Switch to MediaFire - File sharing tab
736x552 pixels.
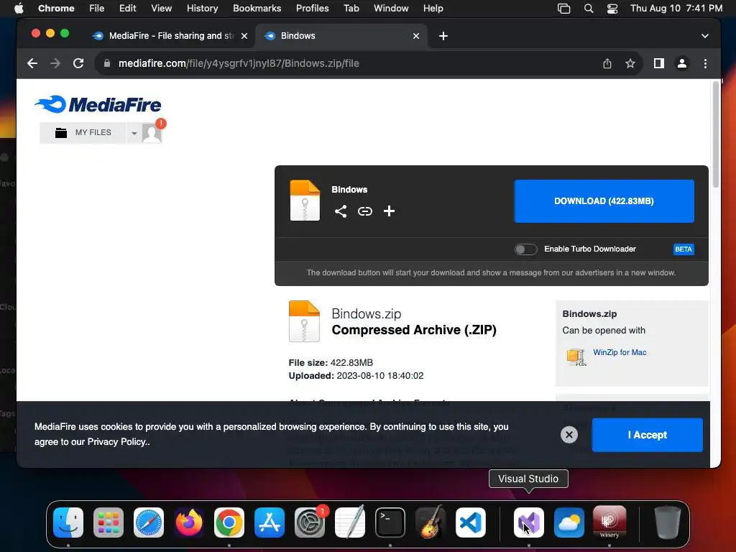pos(170,36)
